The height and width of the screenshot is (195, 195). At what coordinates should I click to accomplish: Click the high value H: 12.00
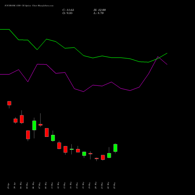click(99, 10)
